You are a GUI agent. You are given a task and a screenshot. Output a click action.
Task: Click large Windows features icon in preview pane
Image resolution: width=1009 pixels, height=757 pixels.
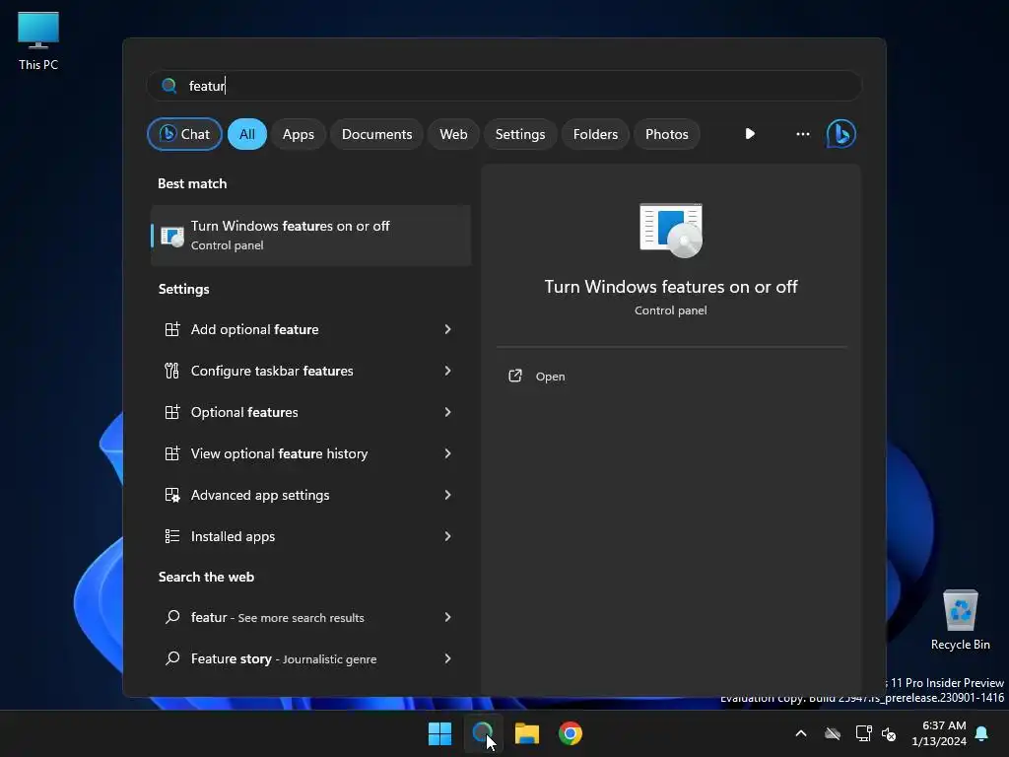[x=670, y=231]
